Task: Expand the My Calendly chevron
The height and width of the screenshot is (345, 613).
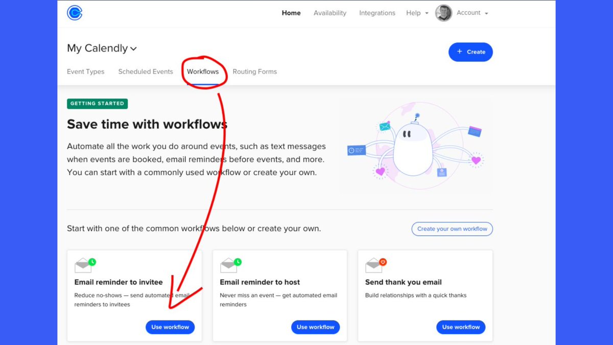Action: pyautogui.click(x=133, y=49)
